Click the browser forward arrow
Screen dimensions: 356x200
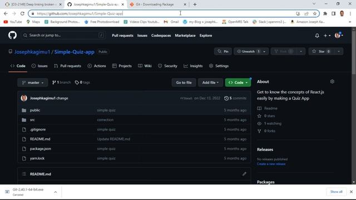pyautogui.click(x=14, y=13)
